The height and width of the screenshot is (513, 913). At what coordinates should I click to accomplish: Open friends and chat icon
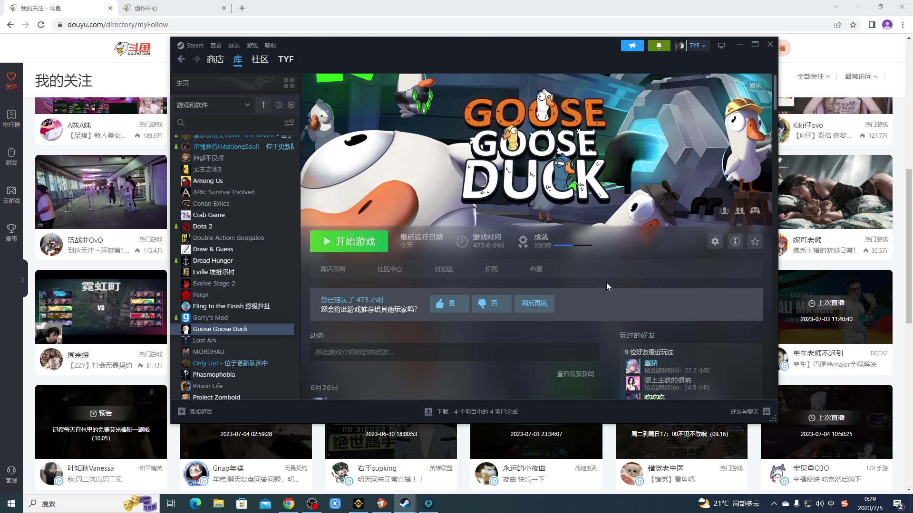tap(767, 411)
